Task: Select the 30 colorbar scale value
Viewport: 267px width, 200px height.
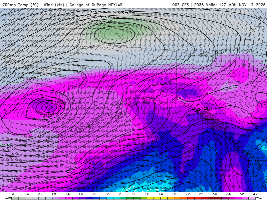Action: (215, 194)
